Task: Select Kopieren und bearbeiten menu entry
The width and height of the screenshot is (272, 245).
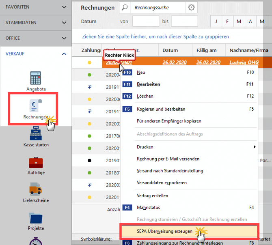Action: click(x=161, y=109)
